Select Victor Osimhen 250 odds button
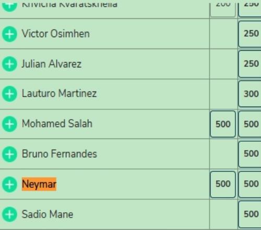 250,34
